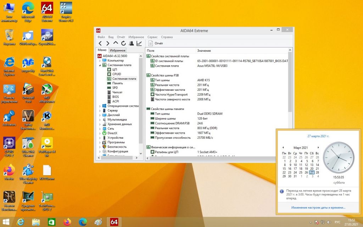The width and height of the screenshot is (363, 227).
Task: Go up one level with the up arrow icon
Action: (116, 43)
